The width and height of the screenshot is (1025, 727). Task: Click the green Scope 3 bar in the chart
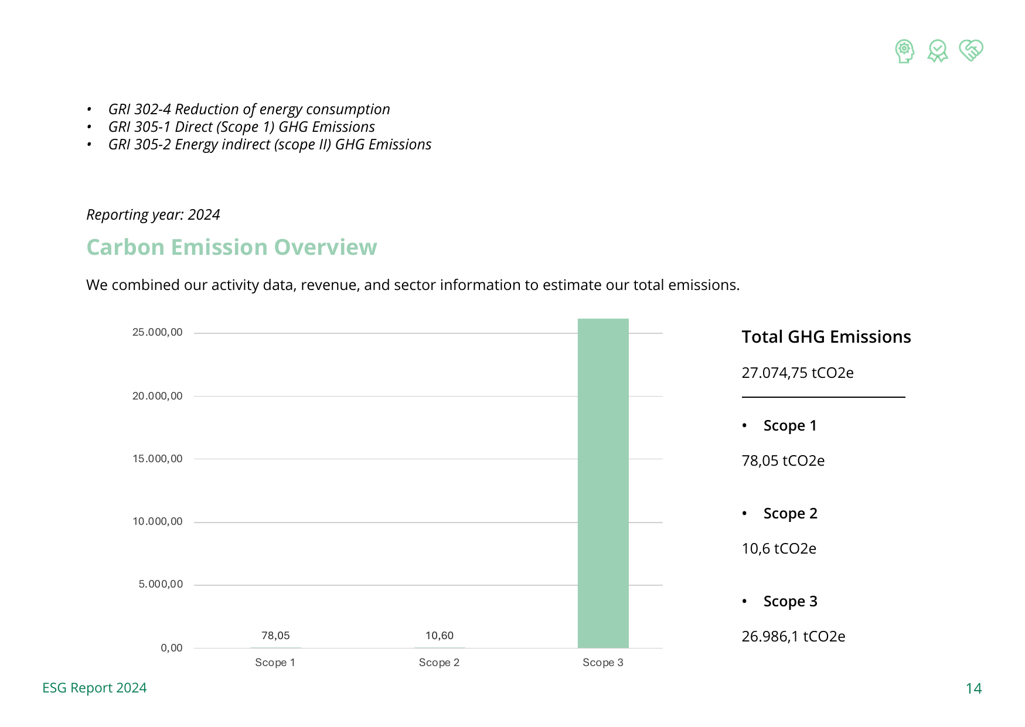point(603,483)
